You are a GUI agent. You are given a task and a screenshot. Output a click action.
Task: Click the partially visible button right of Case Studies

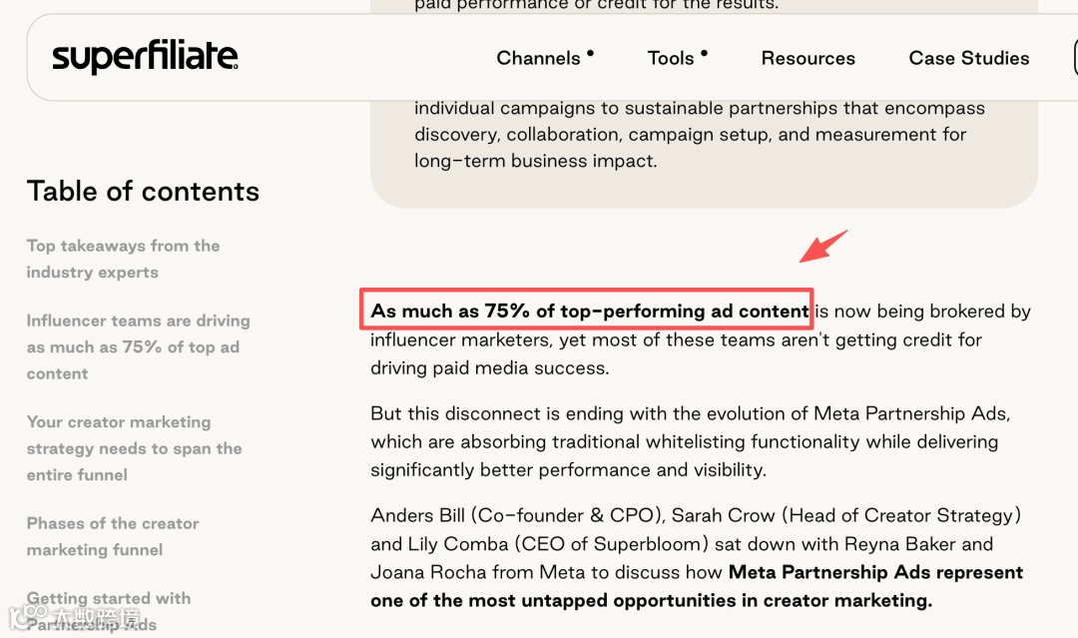point(1074,58)
